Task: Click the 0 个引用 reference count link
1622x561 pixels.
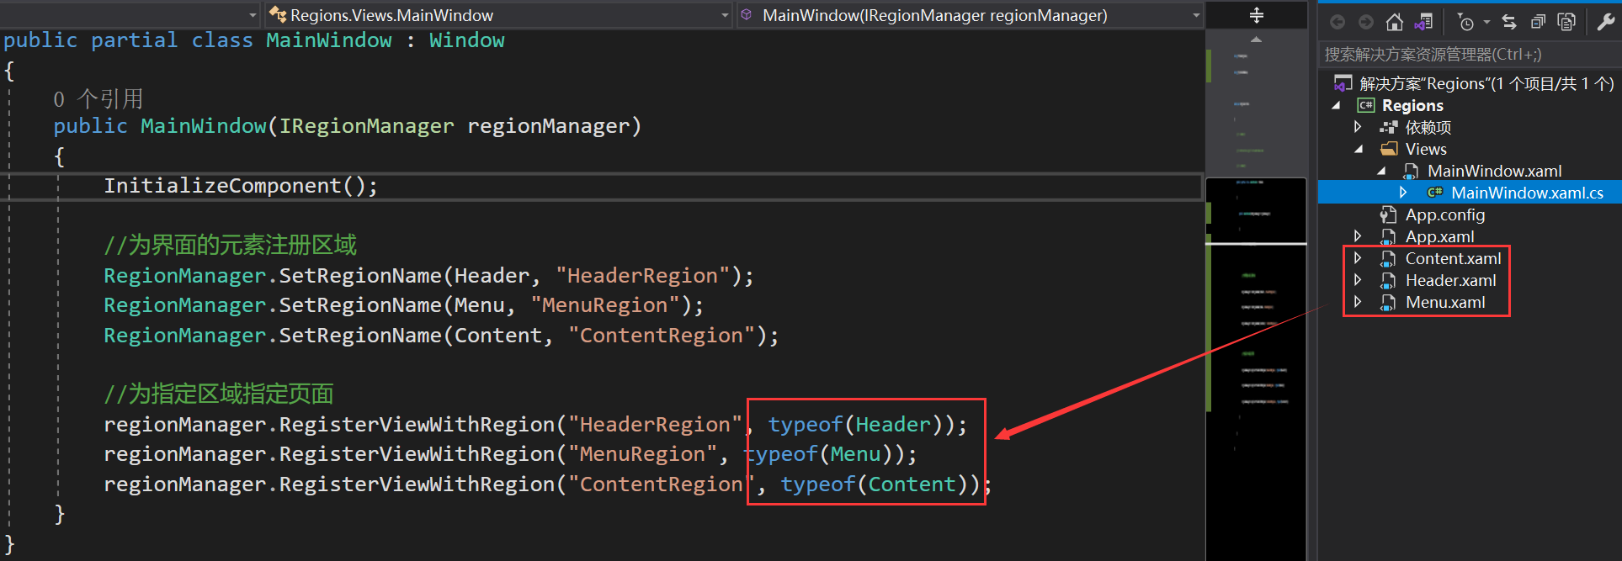Action: (98, 99)
